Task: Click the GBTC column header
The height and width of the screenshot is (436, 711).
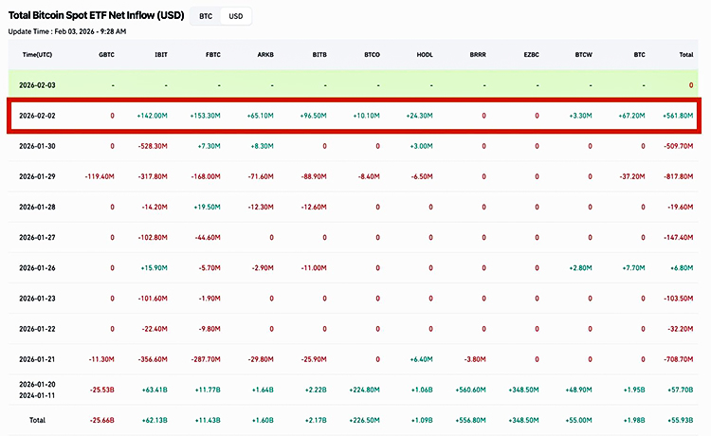Action: [106, 56]
